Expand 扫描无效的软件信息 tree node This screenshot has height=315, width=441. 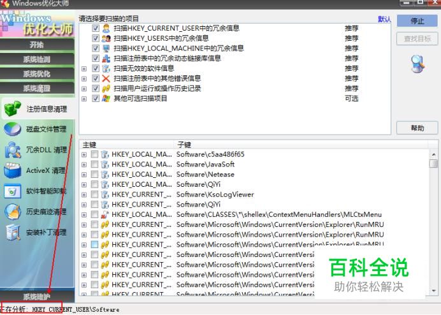(x=84, y=69)
